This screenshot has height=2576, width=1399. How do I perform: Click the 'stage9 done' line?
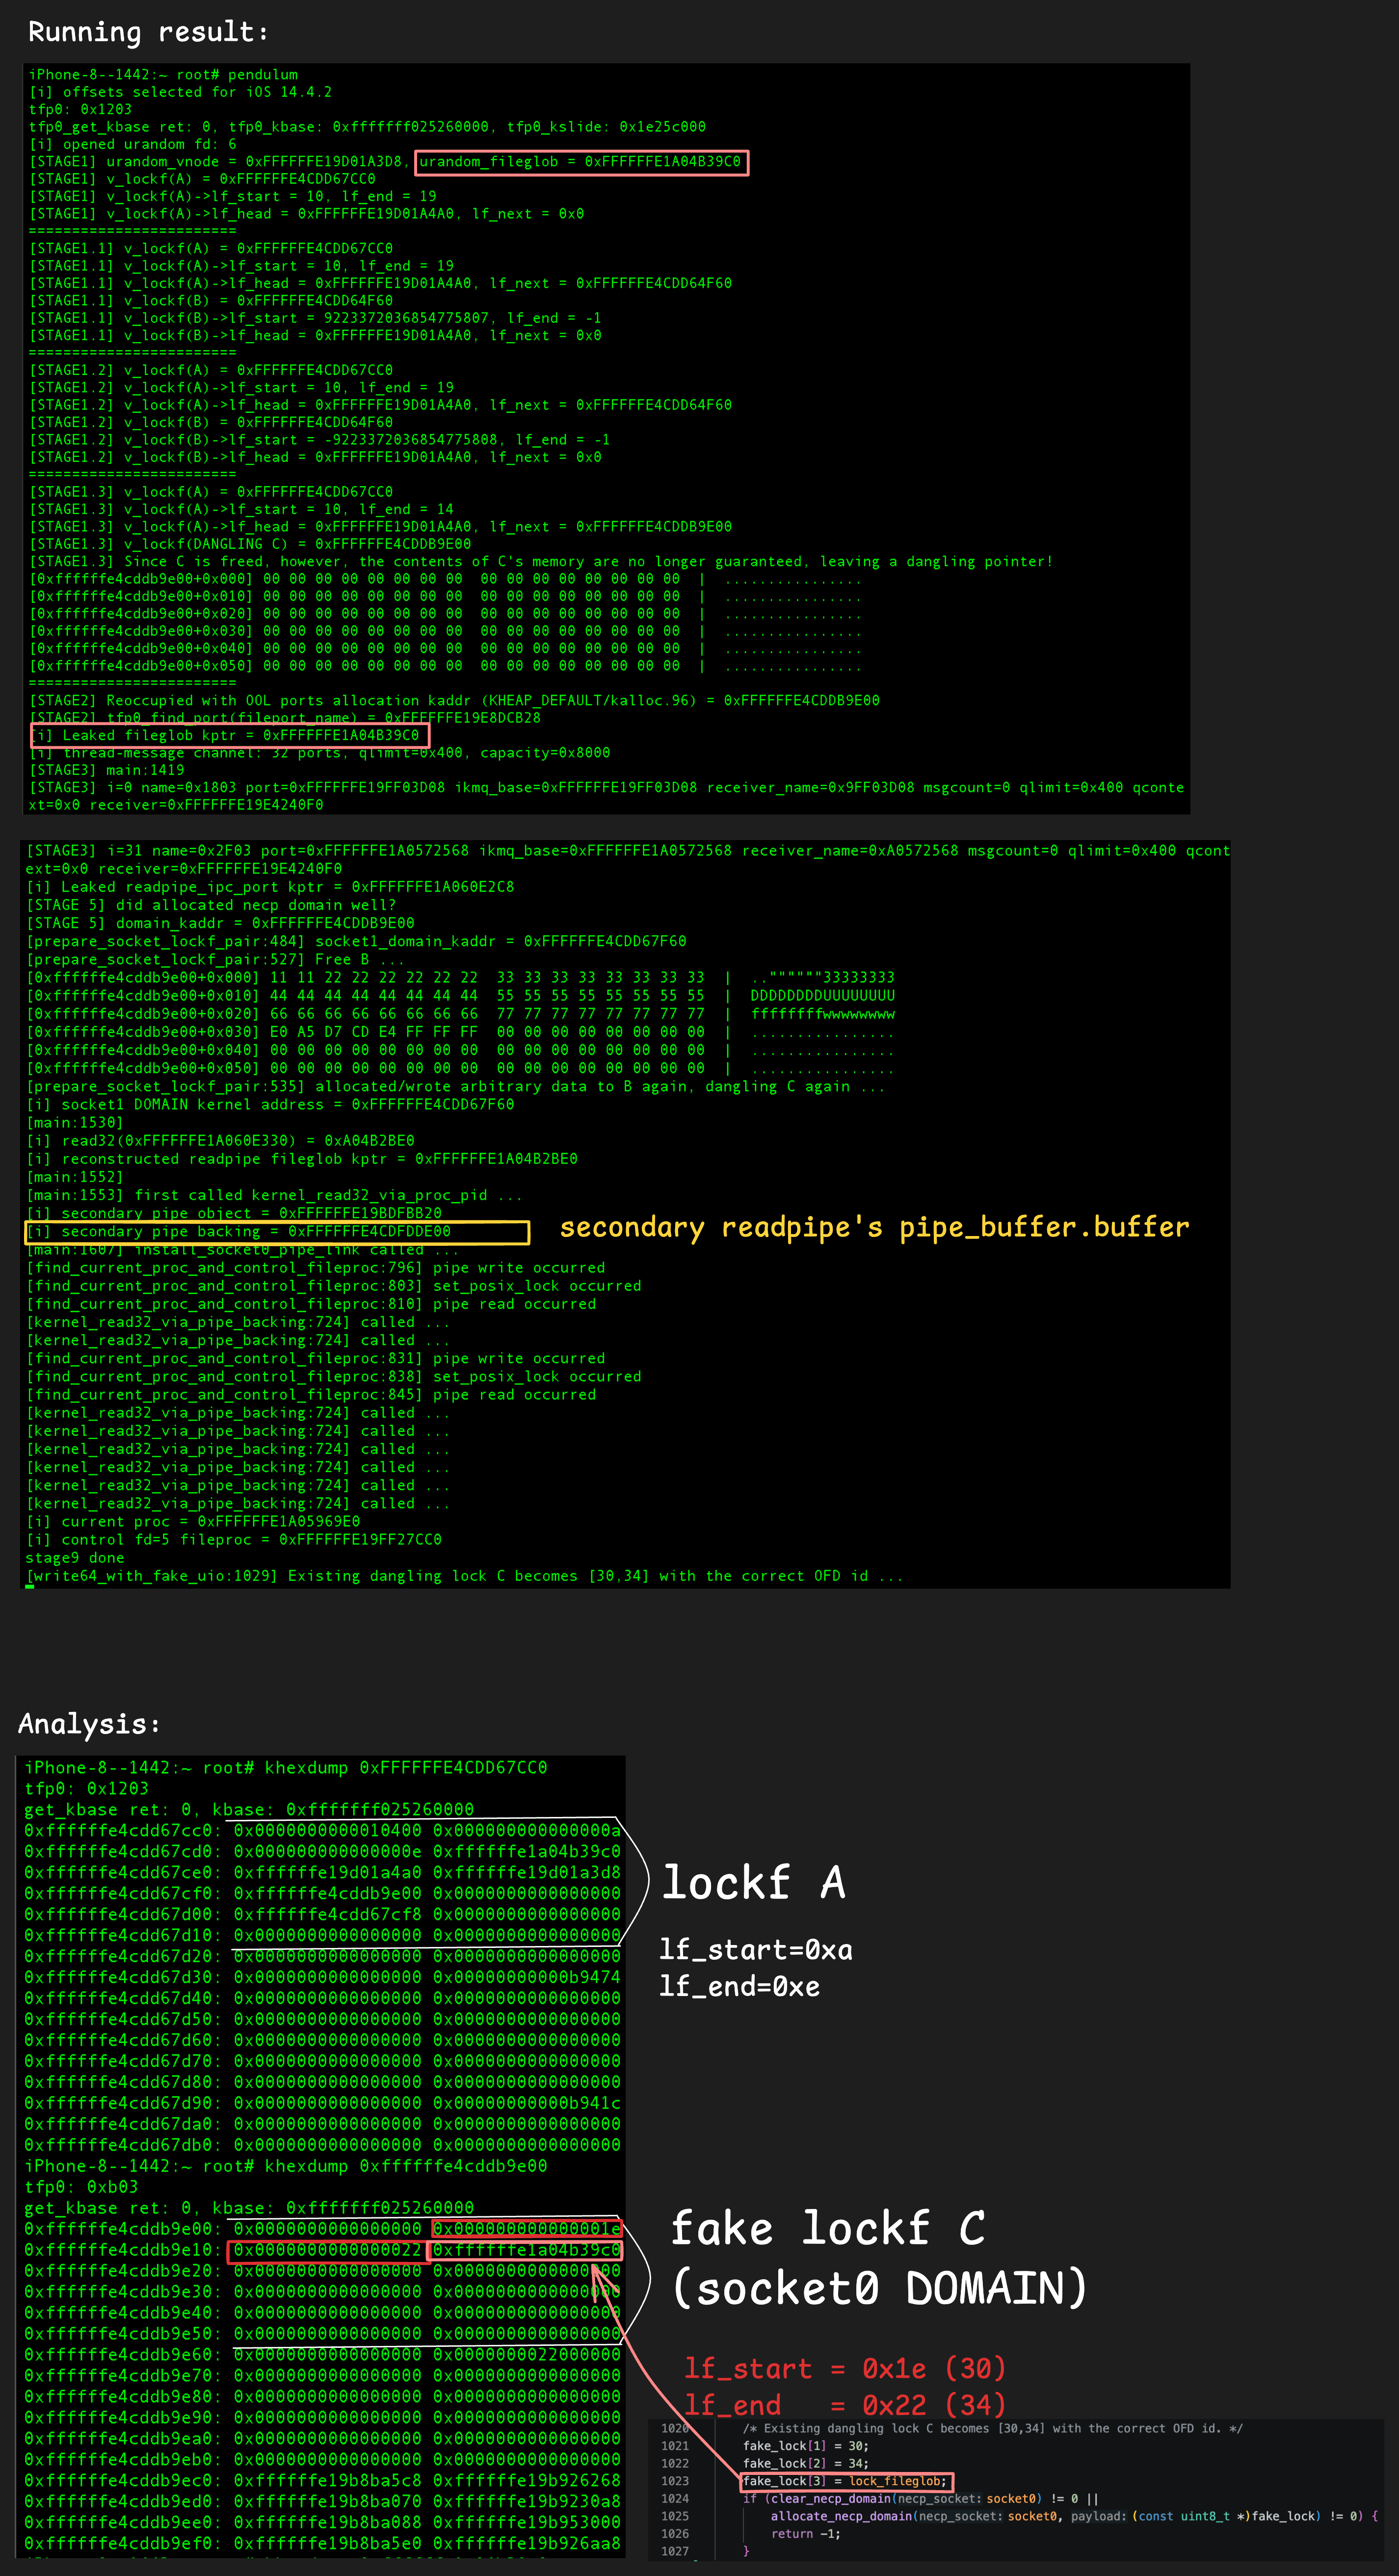click(x=75, y=1558)
